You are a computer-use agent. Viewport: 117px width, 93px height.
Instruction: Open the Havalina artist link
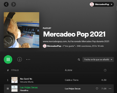pyautogui.click(x=24, y=90)
